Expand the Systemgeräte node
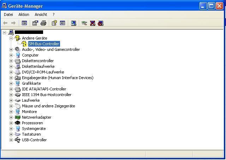 (11, 129)
